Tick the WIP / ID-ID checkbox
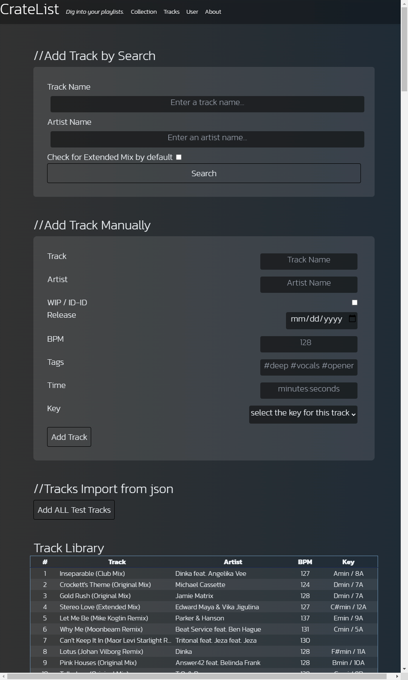 [354, 303]
